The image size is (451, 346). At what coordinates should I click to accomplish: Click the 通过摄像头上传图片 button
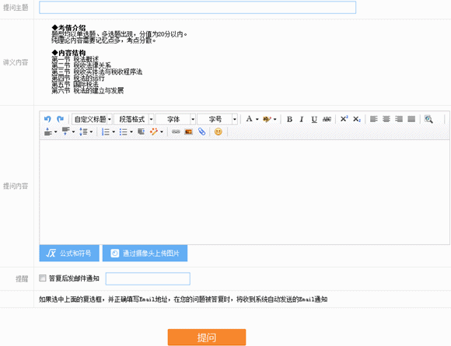point(145,253)
